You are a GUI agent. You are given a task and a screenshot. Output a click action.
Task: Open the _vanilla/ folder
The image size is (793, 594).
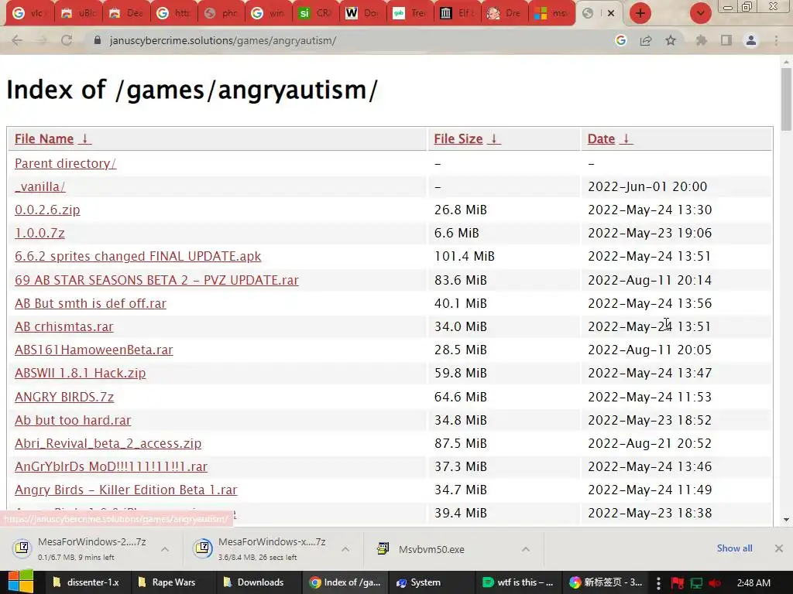click(x=40, y=187)
